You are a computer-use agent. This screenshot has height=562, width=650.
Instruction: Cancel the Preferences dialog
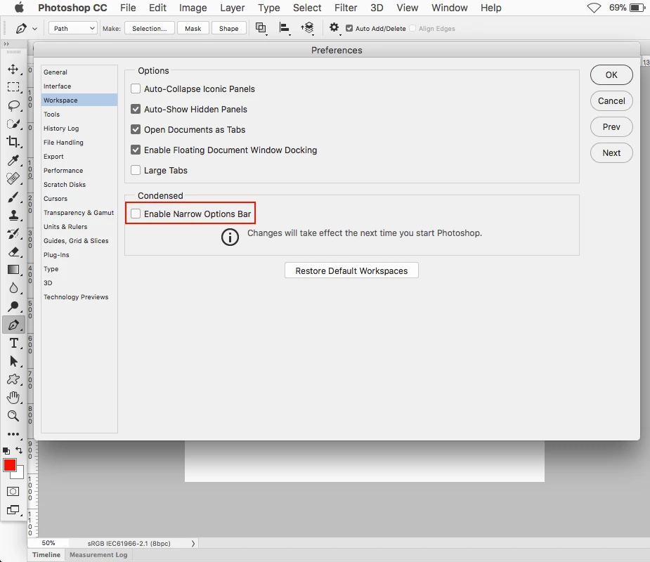611,100
